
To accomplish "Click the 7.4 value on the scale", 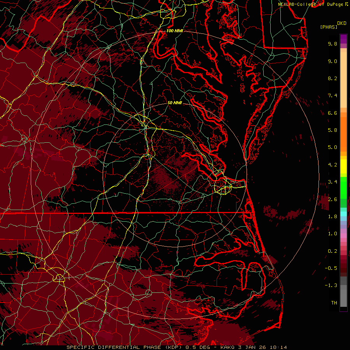I will [x=332, y=96].
